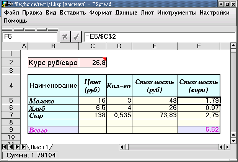Select the Стоимость (евро) header cell
This screenshot has width=238, height=162.
[199, 85]
